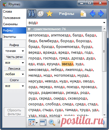109x130 pixels.
Task: Open the Лексика dropdown set to любая
Action: coord(14,74)
